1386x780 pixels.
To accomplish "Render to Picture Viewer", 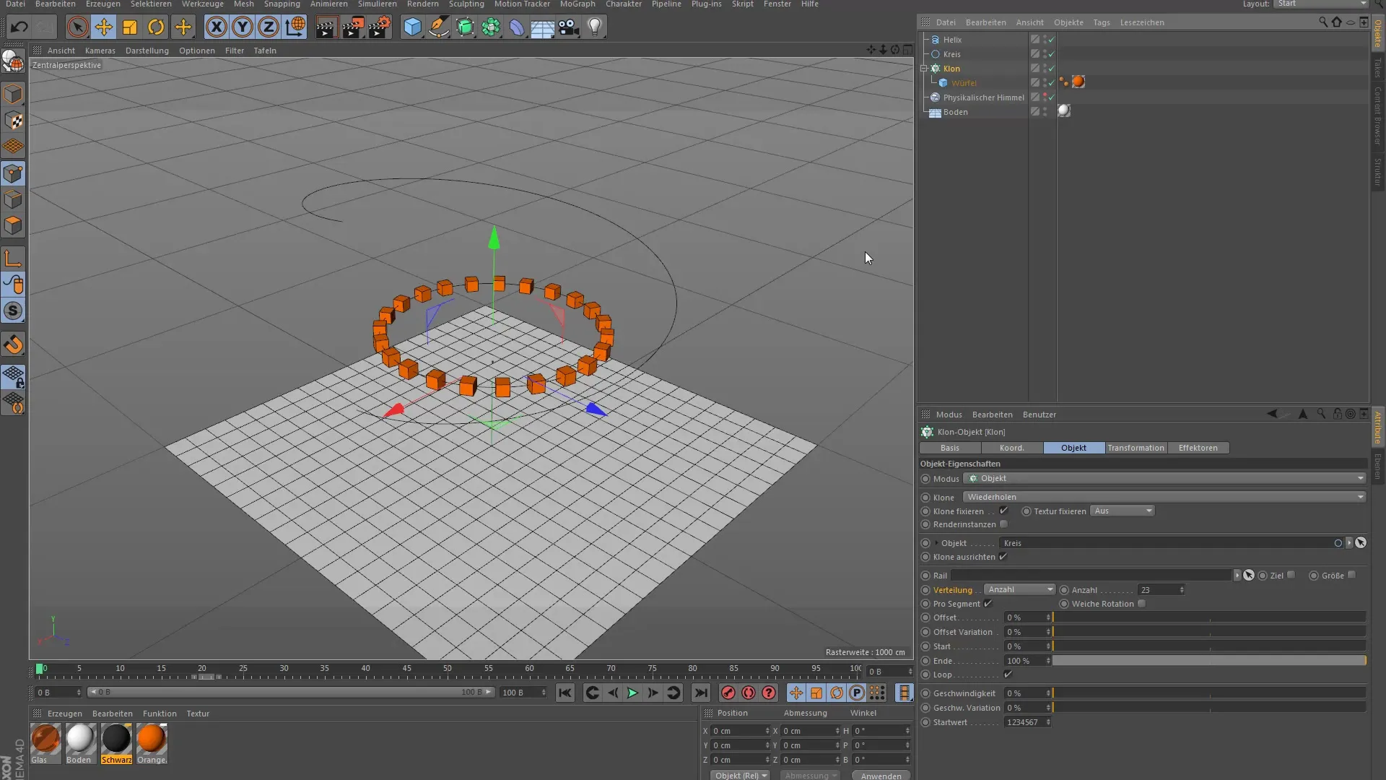I will pos(352,27).
